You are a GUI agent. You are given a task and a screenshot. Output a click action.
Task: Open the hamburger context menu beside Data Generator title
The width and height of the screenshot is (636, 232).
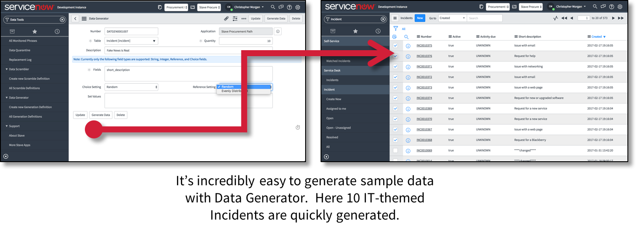click(x=84, y=18)
